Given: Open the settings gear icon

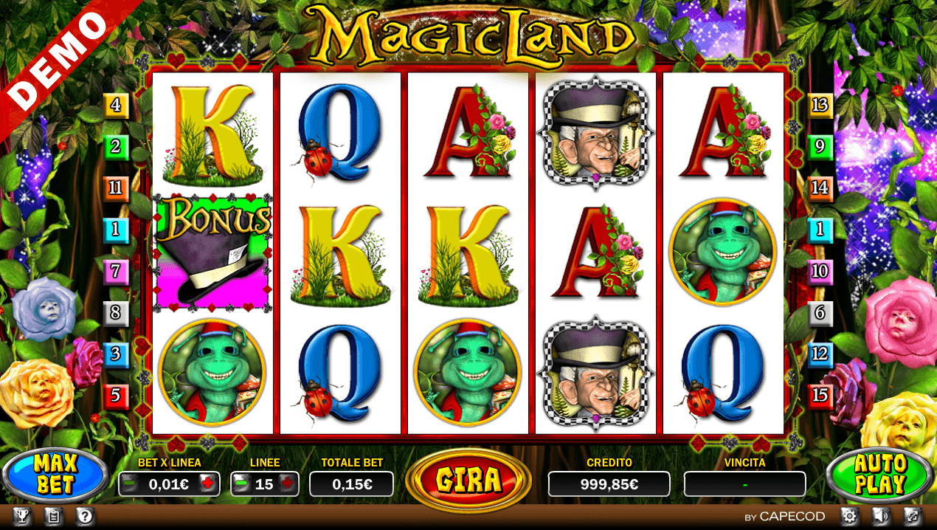Looking at the screenshot, I should (x=849, y=517).
